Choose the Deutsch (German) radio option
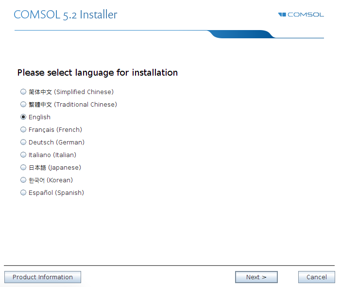The image size is (340, 287). (x=23, y=142)
